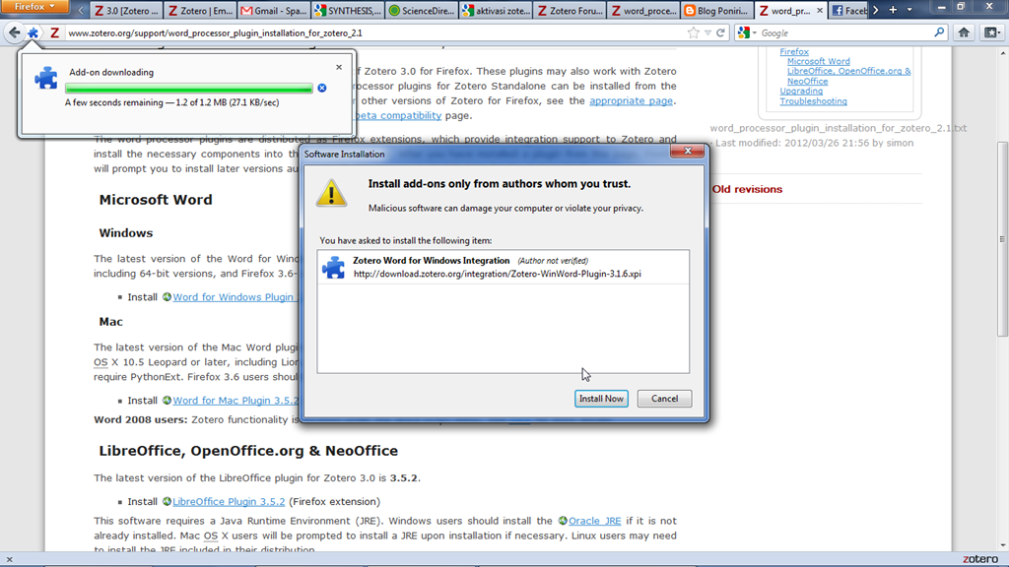Close the add-on bar with the x
The image size is (1009, 567).
coord(9,560)
